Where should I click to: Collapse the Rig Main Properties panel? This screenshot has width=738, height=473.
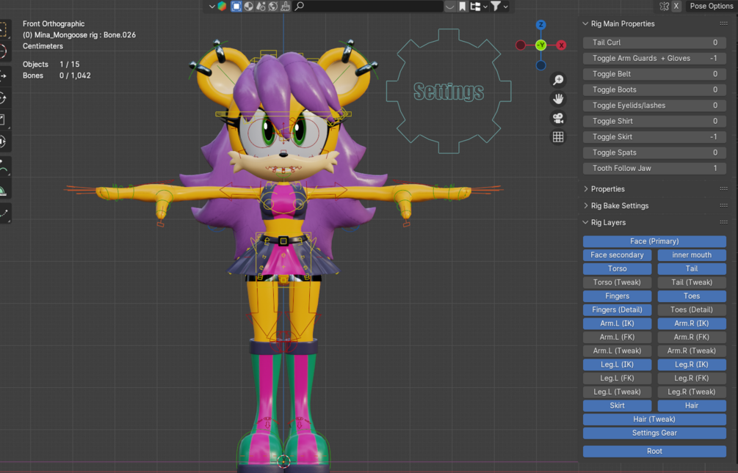tap(585, 23)
